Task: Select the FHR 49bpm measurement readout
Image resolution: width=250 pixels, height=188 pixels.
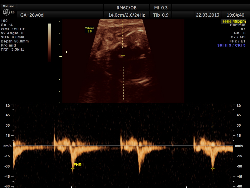Action: click(234, 21)
